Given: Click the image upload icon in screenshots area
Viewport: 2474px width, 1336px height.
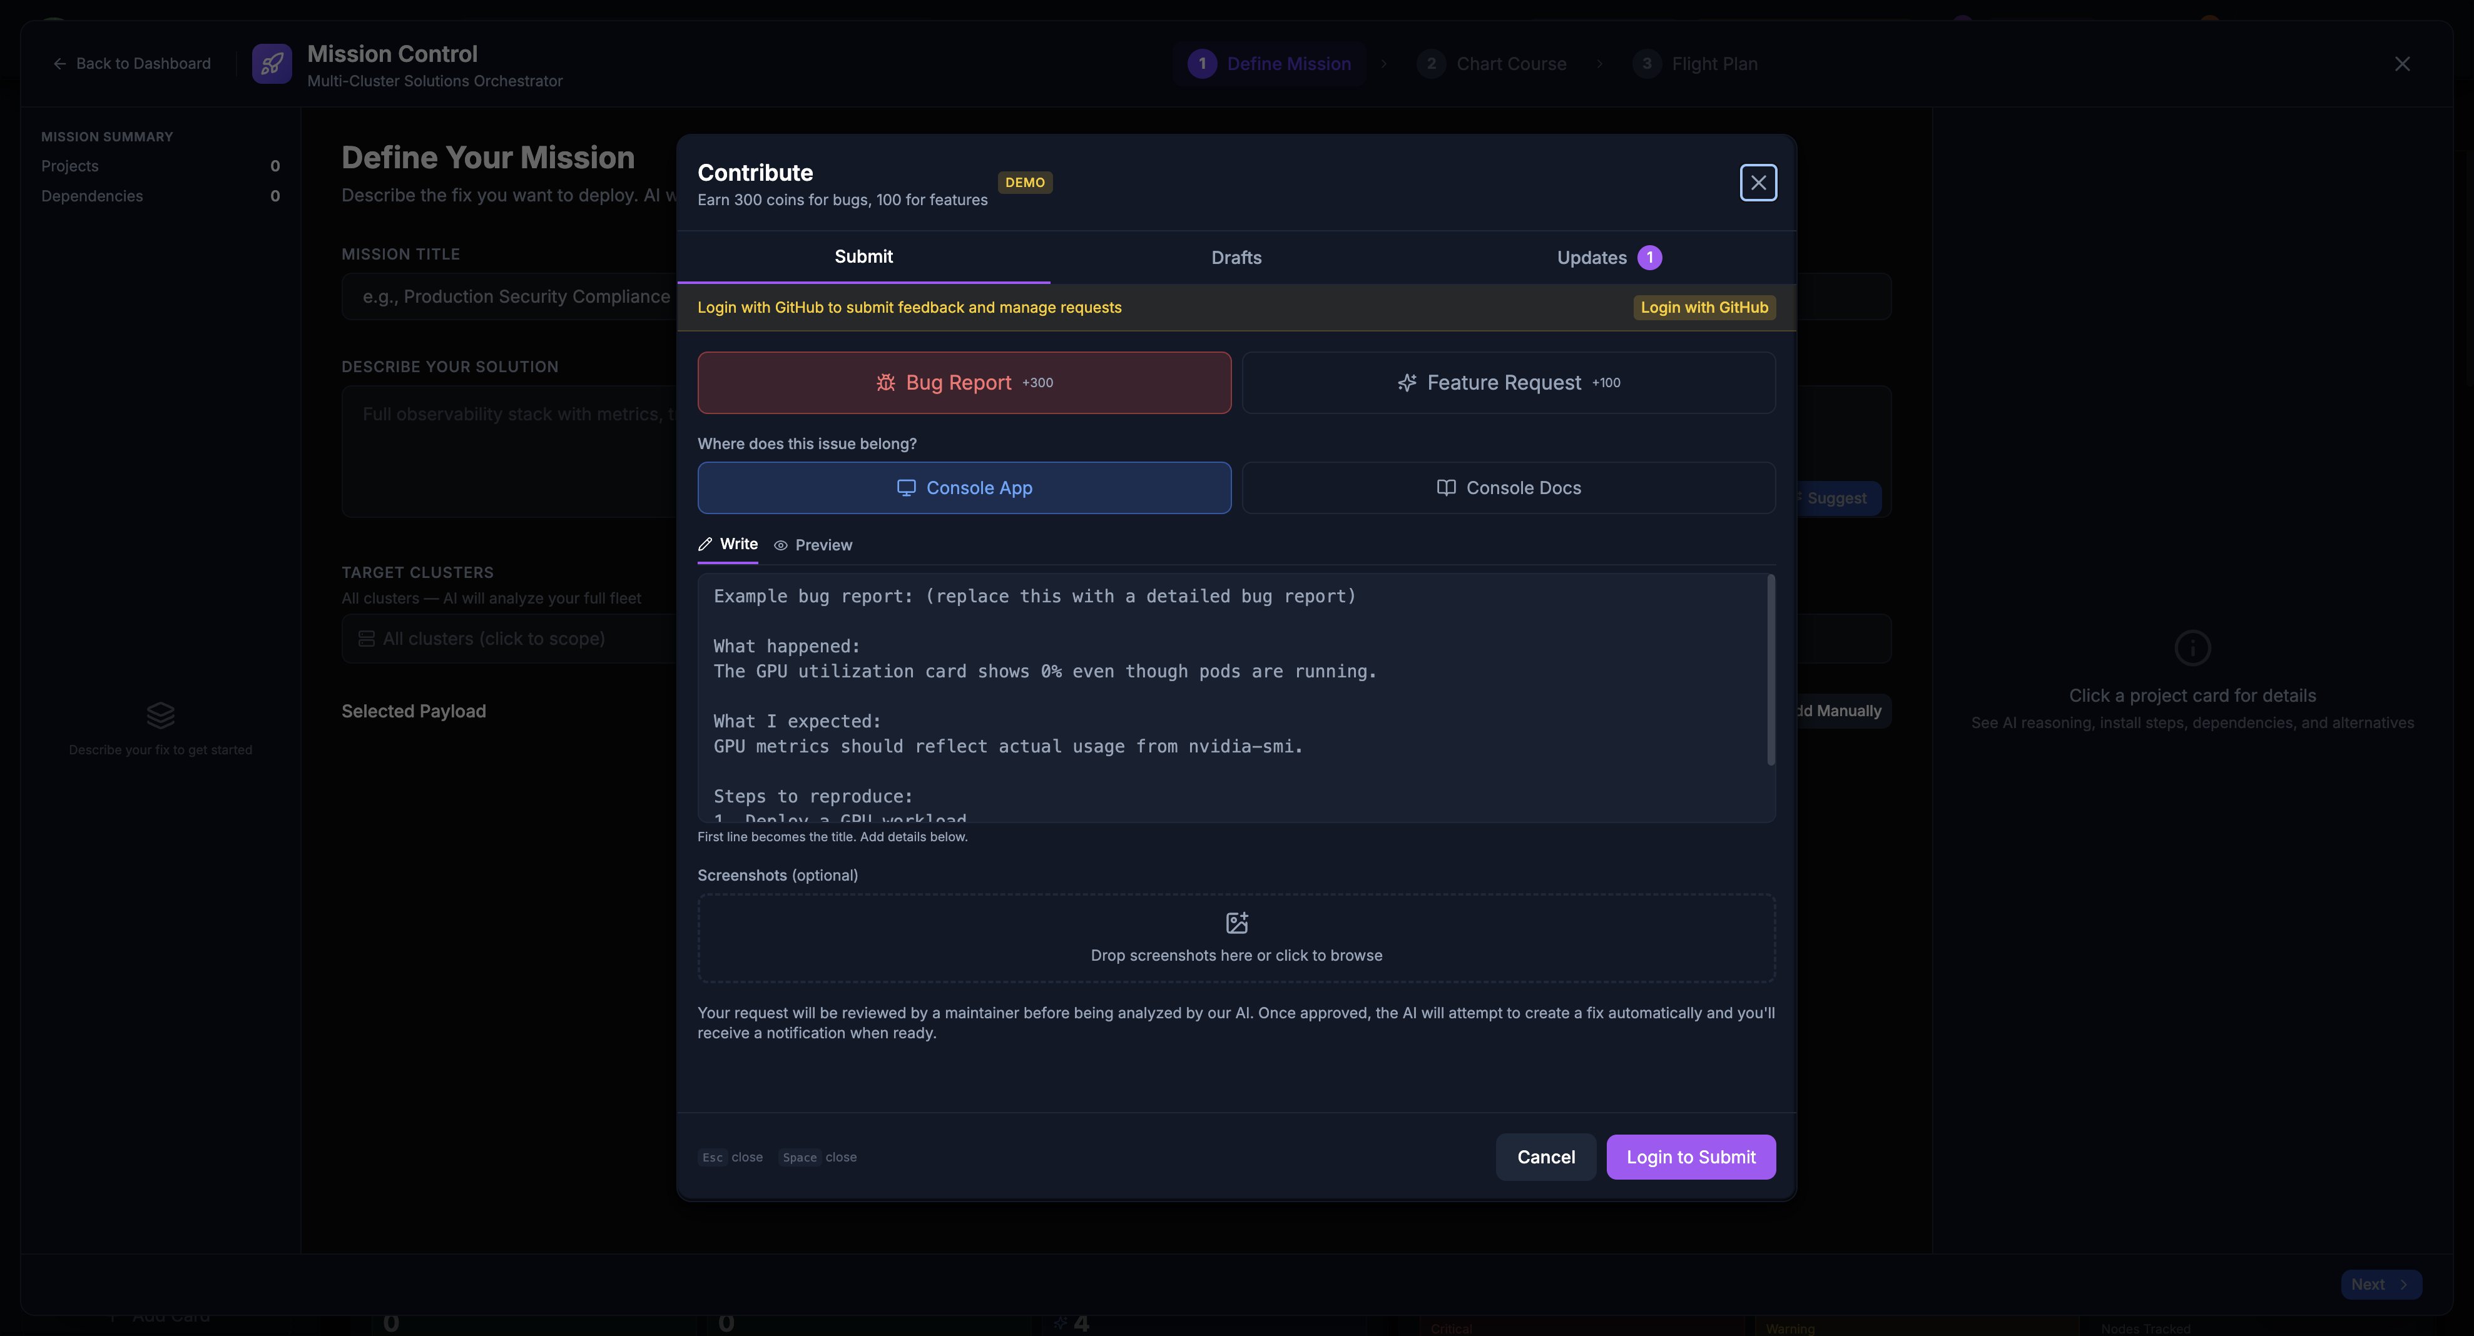Looking at the screenshot, I should [x=1236, y=923].
